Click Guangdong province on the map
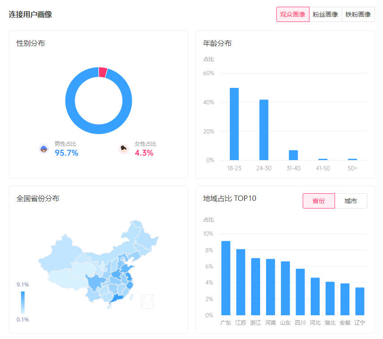Image resolution: width=383 pixels, height=339 pixels. [x=118, y=299]
